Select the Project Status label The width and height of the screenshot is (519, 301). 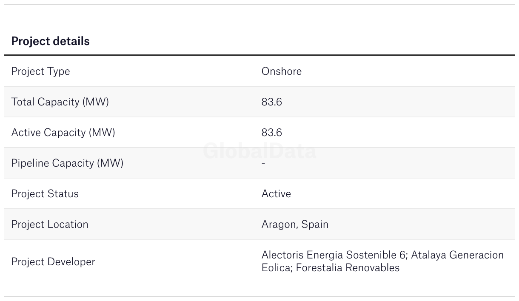pyautogui.click(x=45, y=194)
